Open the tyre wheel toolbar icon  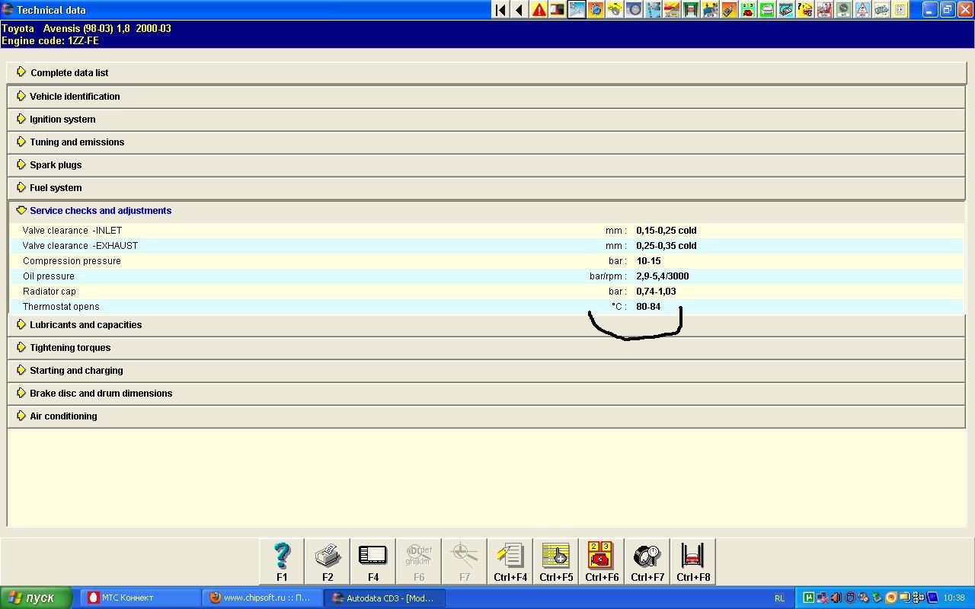pyautogui.click(x=634, y=10)
